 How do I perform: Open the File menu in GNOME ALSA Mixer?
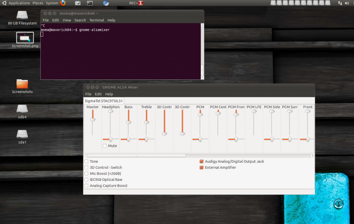[88, 94]
